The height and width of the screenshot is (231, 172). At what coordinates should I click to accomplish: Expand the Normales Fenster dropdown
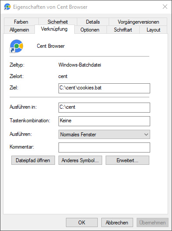coord(104,134)
